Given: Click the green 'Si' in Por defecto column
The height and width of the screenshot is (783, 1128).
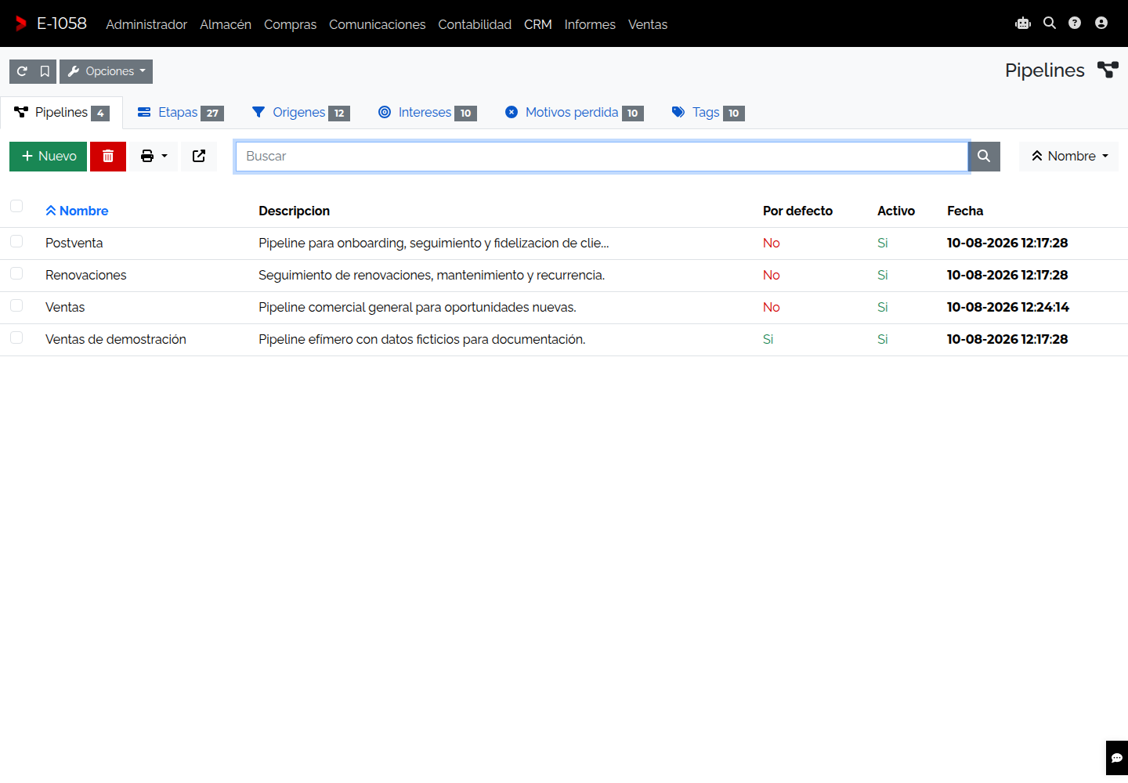Looking at the screenshot, I should coord(768,339).
